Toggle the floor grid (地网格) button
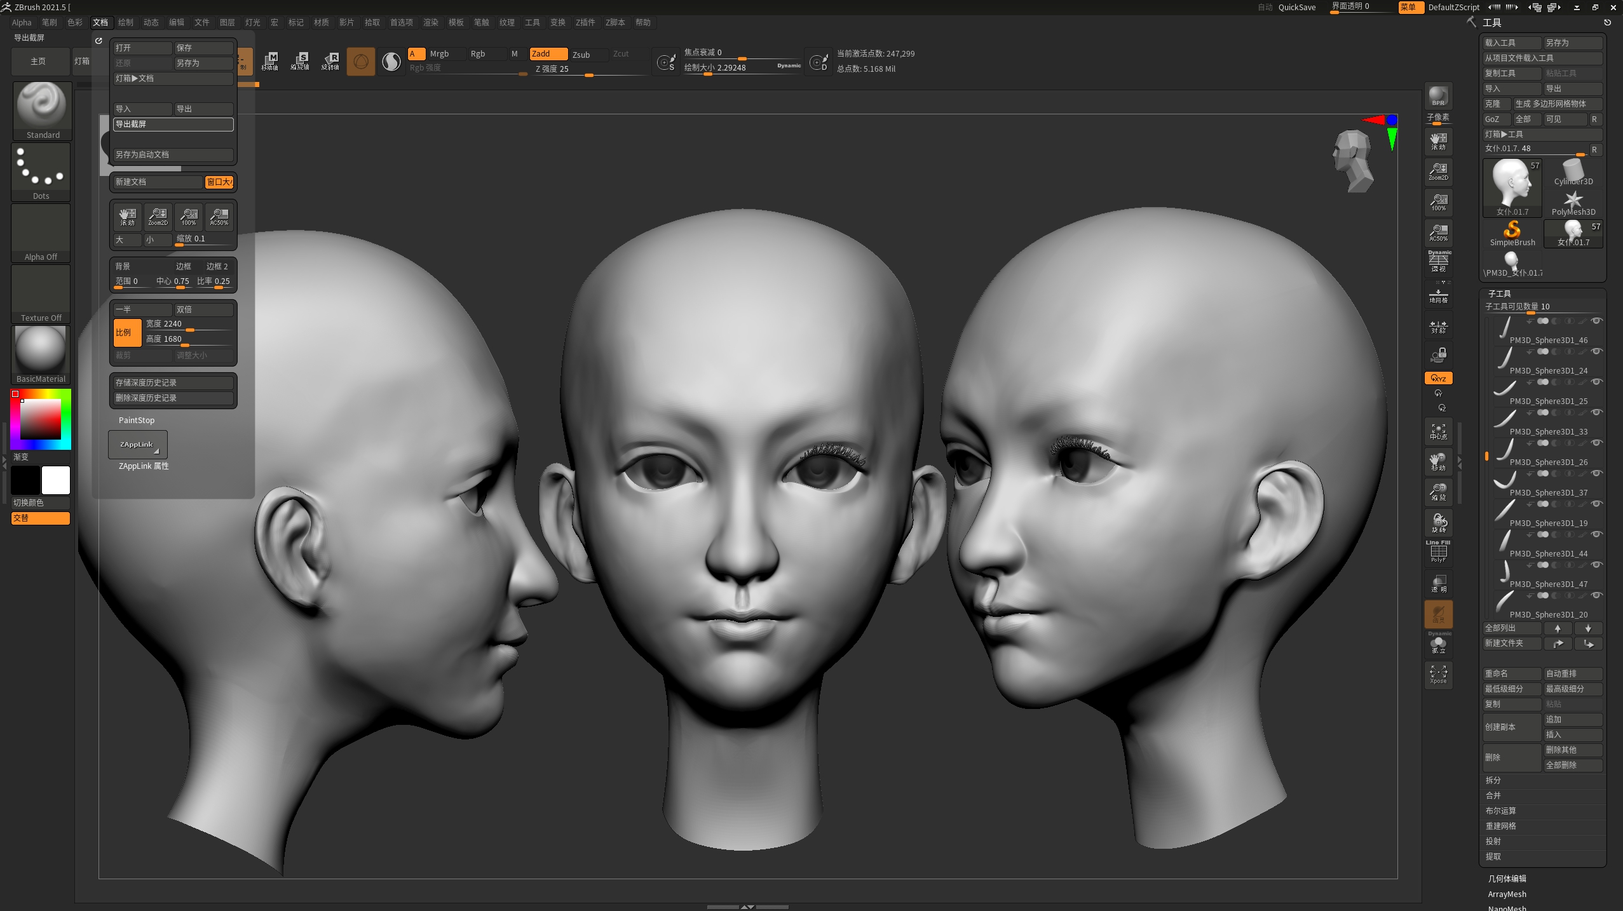The width and height of the screenshot is (1623, 911). pyautogui.click(x=1438, y=295)
